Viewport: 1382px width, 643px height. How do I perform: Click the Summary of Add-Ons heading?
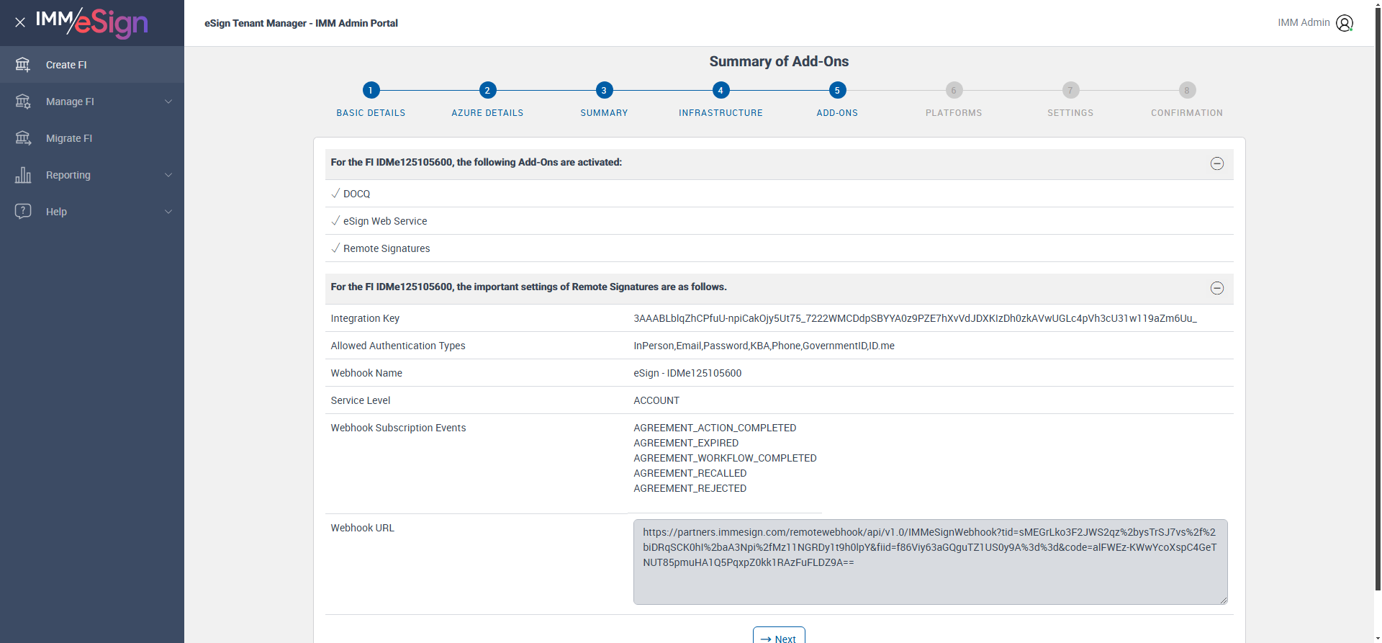point(779,61)
